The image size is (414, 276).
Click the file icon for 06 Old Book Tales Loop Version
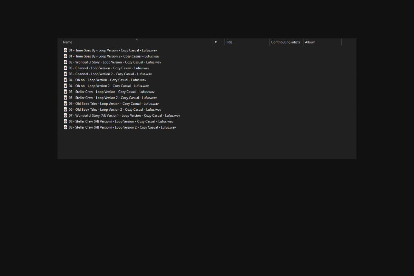tap(65, 103)
